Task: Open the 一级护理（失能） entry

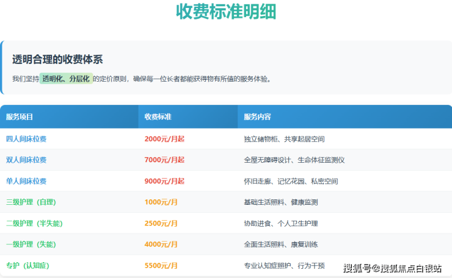Action: coord(31,244)
